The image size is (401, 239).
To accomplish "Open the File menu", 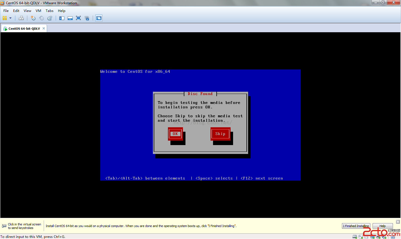I will coord(6,11).
